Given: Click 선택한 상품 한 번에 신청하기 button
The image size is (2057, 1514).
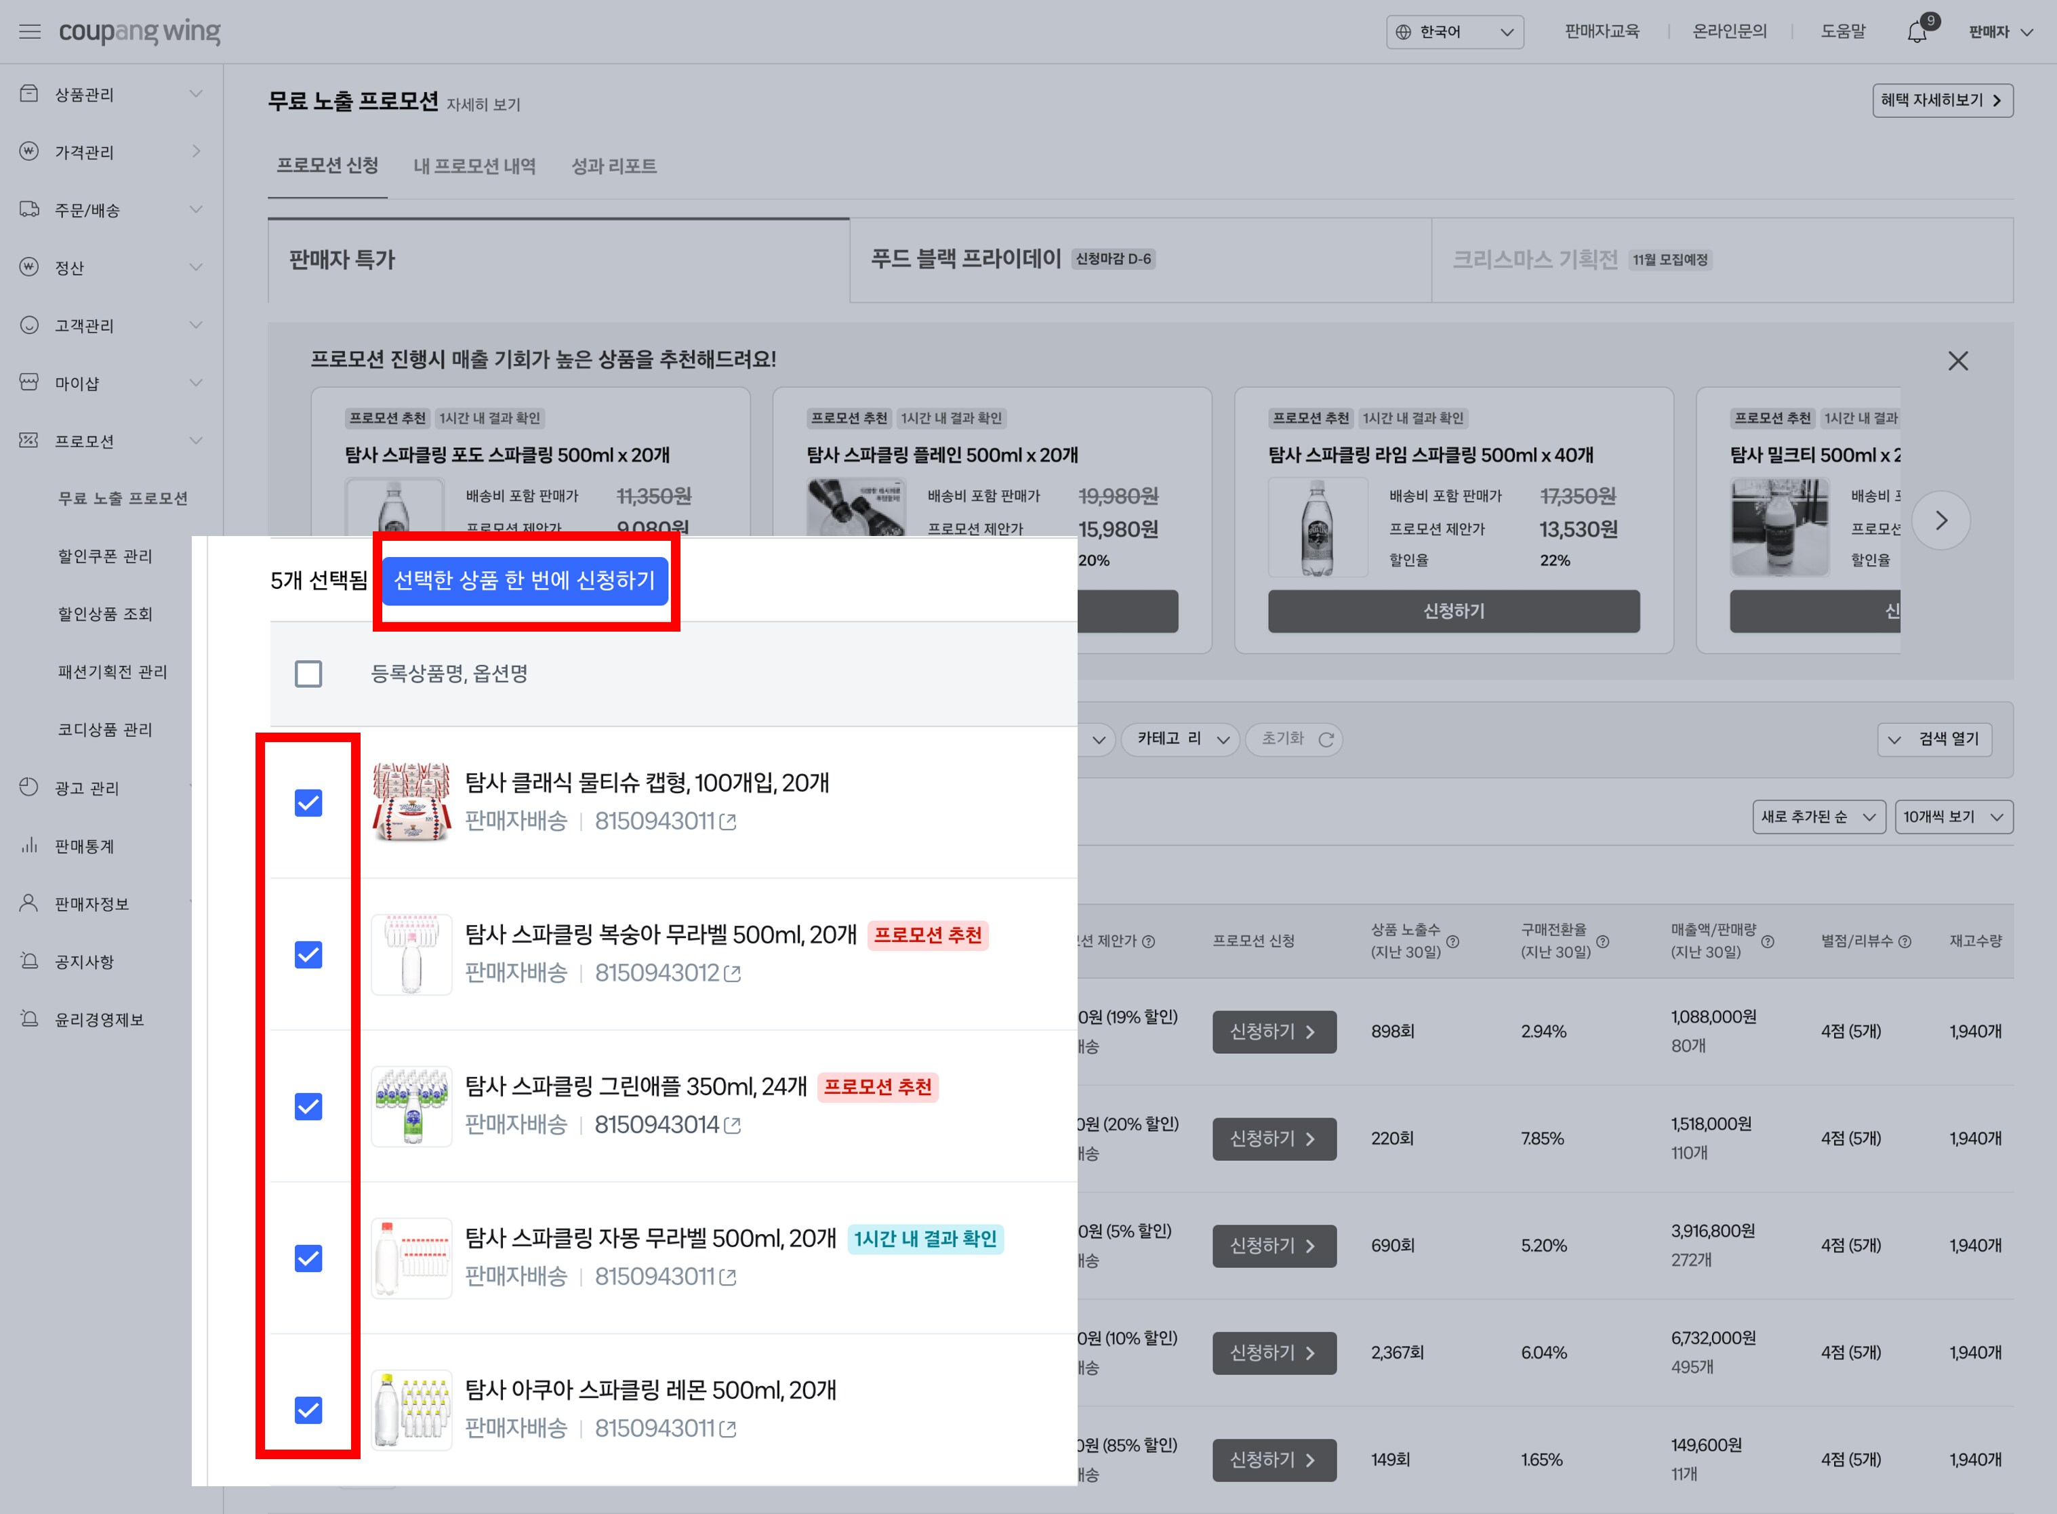Looking at the screenshot, I should click(525, 580).
